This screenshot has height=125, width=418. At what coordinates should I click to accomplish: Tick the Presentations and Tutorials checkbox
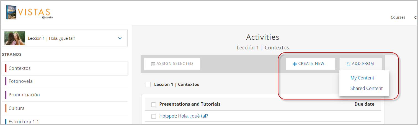tap(154, 104)
